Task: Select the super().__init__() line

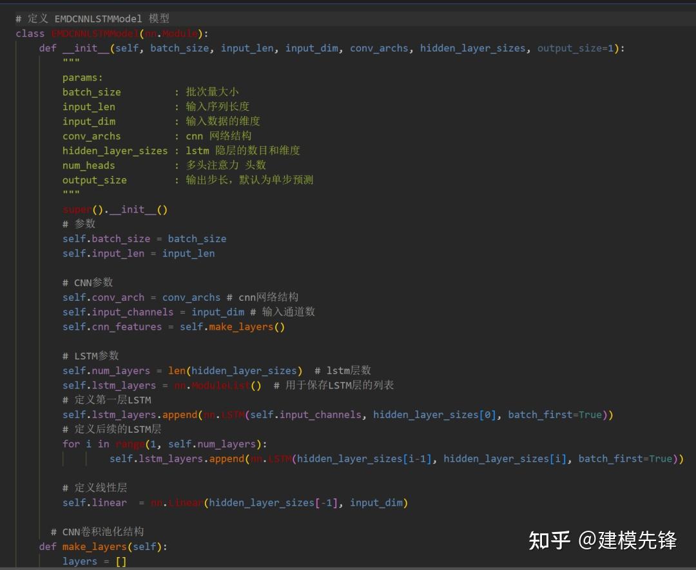Action: (115, 209)
